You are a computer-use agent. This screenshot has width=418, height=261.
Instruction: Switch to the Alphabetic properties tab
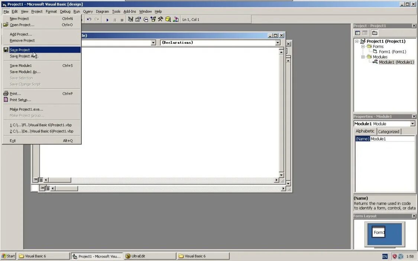[x=365, y=131]
